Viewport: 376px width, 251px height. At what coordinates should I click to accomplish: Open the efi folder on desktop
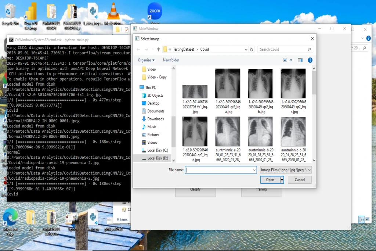coord(31,220)
